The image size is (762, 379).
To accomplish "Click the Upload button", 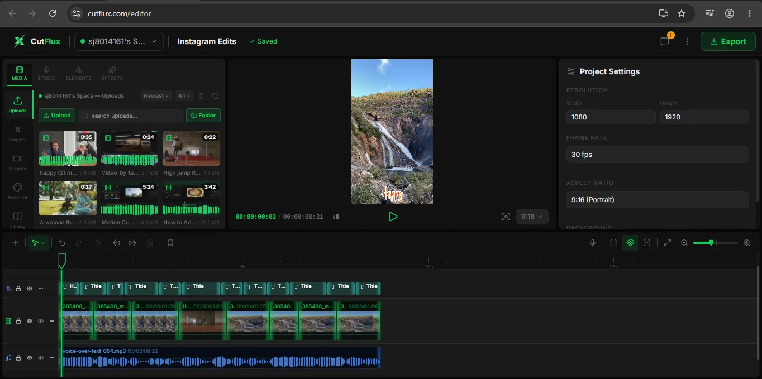I will (56, 116).
